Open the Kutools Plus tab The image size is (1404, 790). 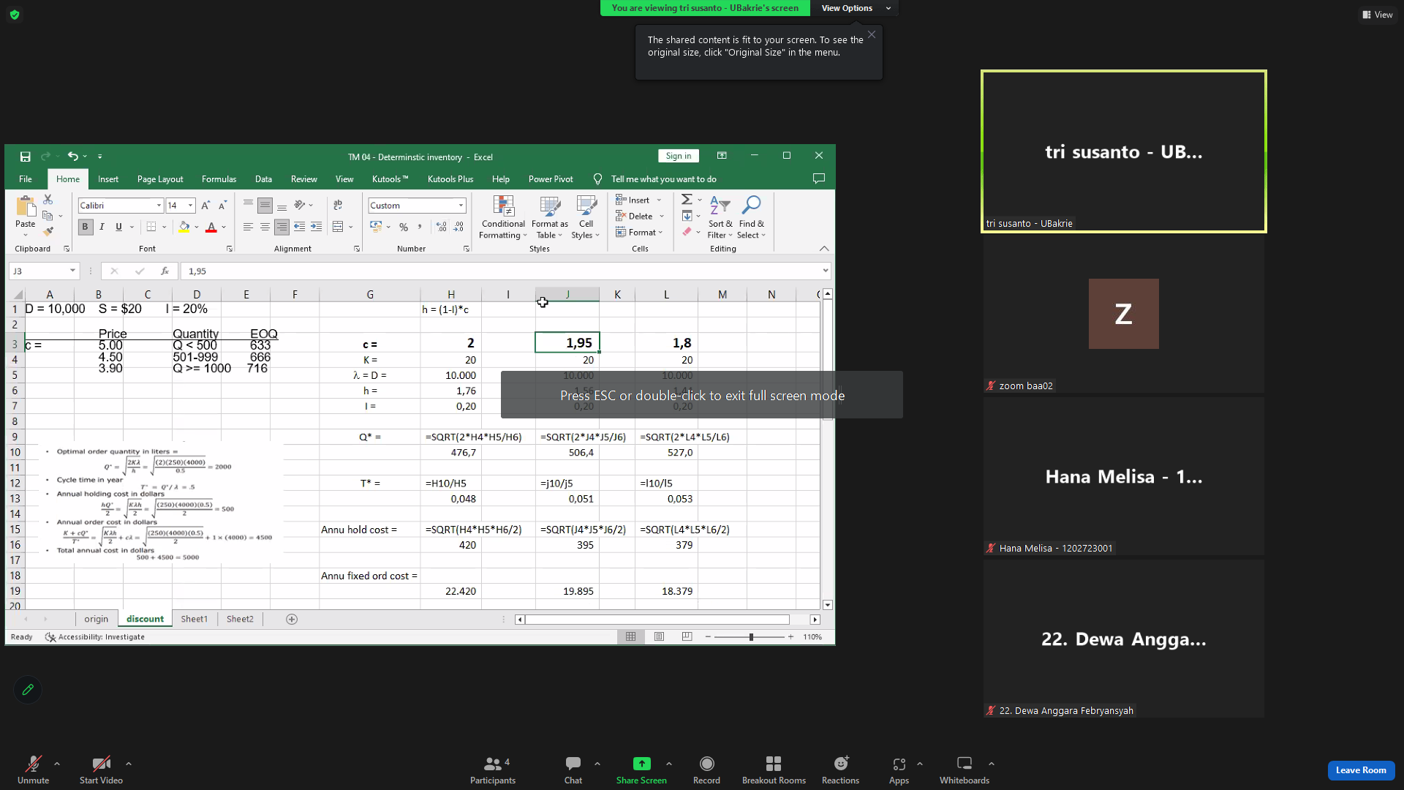coord(450,179)
